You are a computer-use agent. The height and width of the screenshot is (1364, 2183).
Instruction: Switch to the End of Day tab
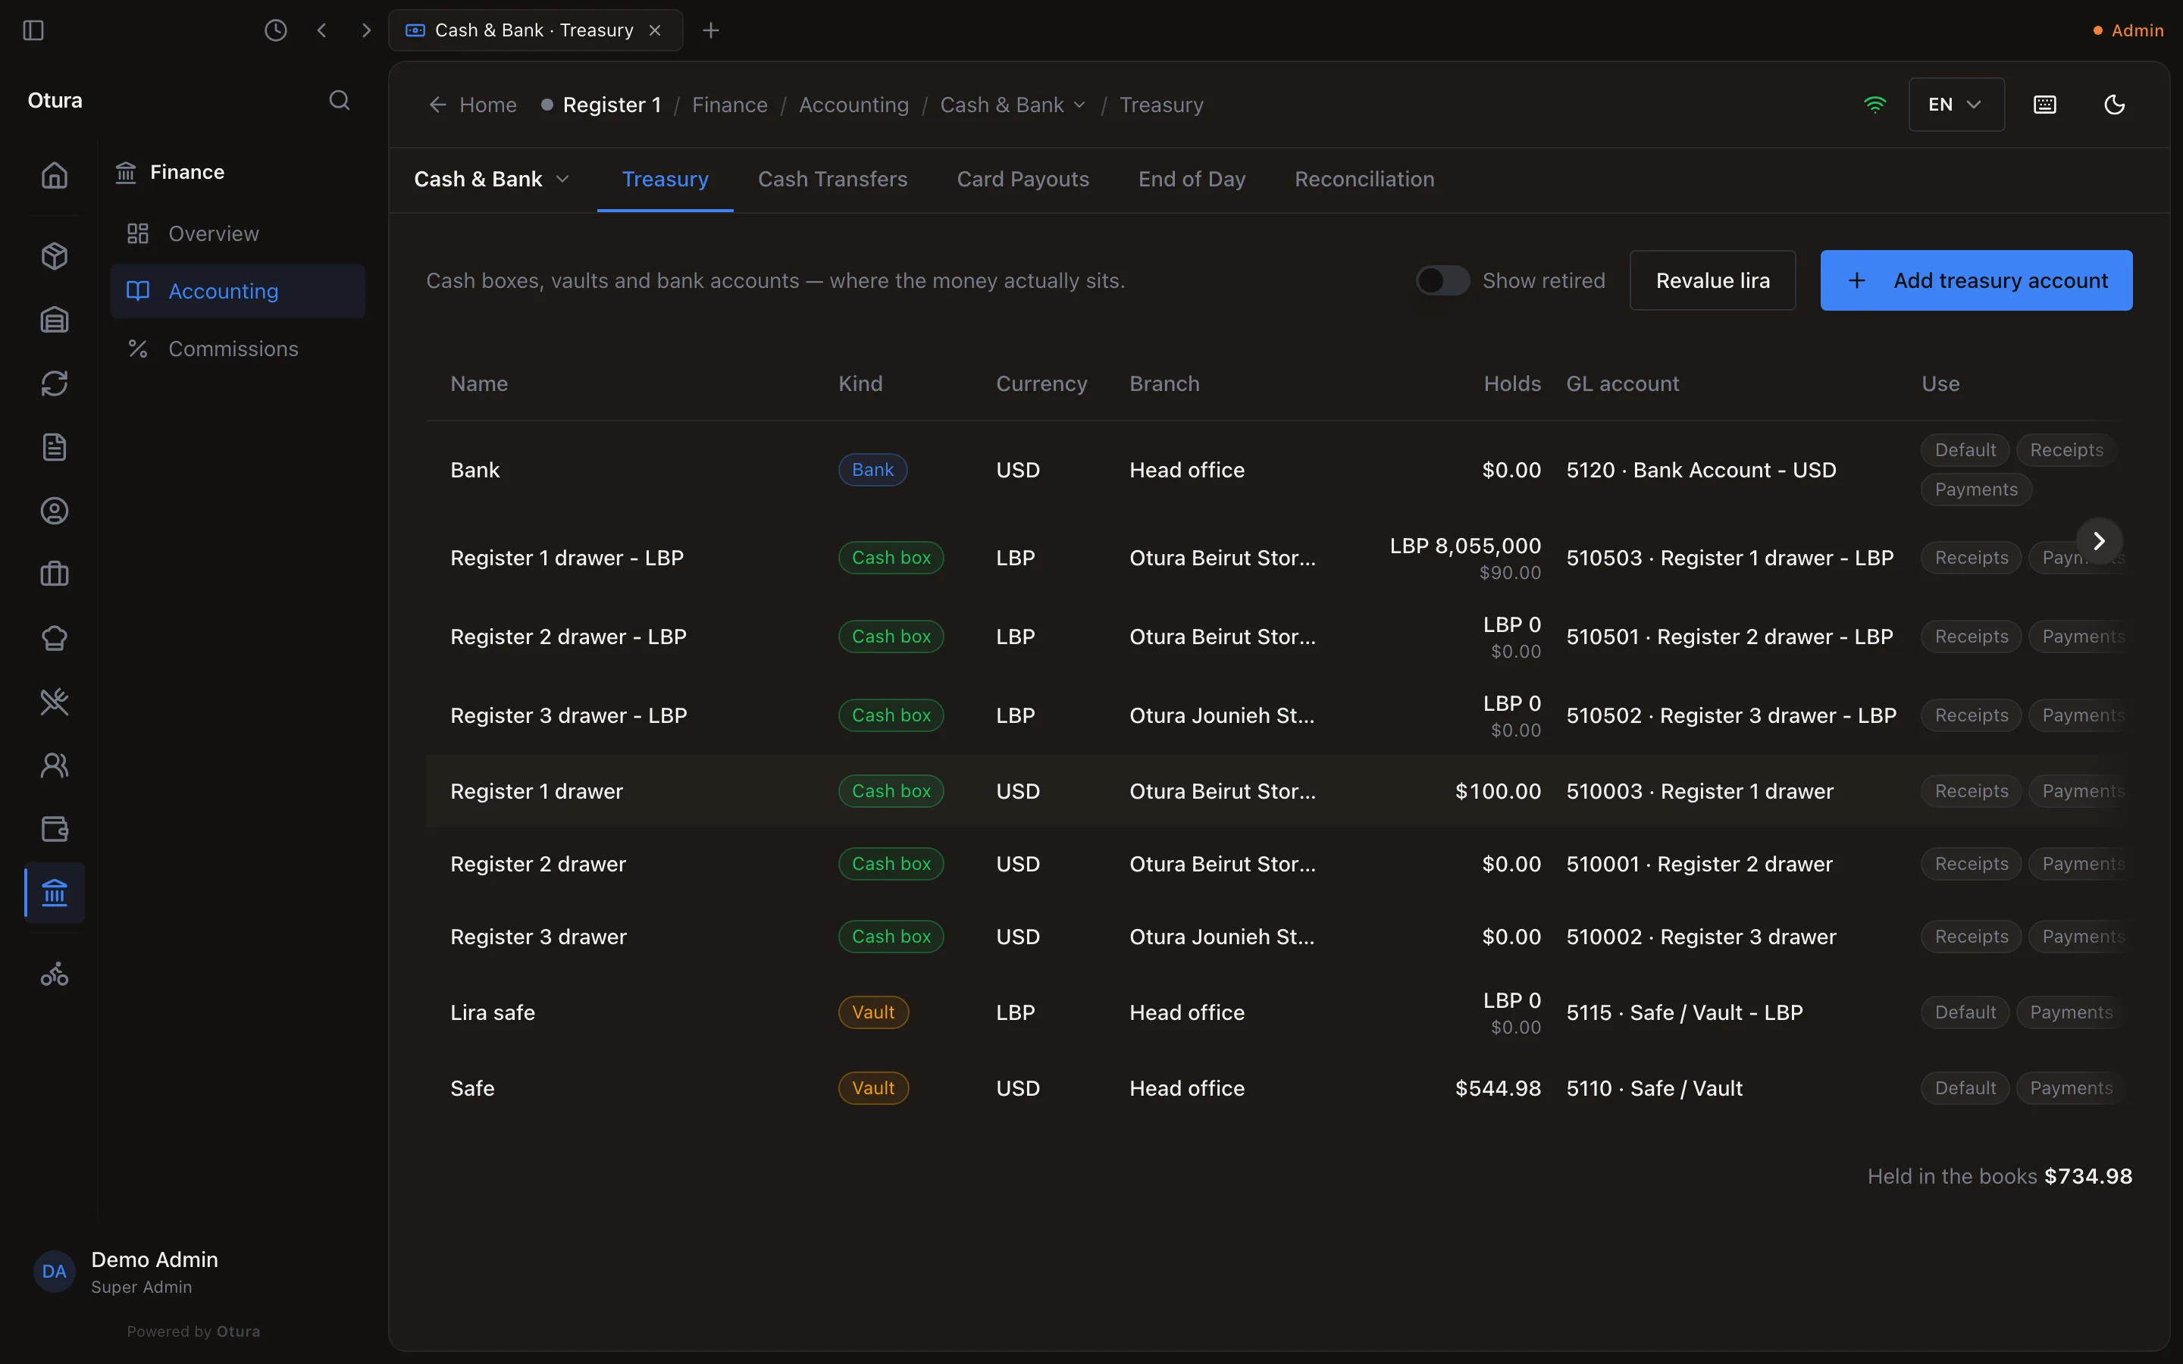pyautogui.click(x=1192, y=180)
